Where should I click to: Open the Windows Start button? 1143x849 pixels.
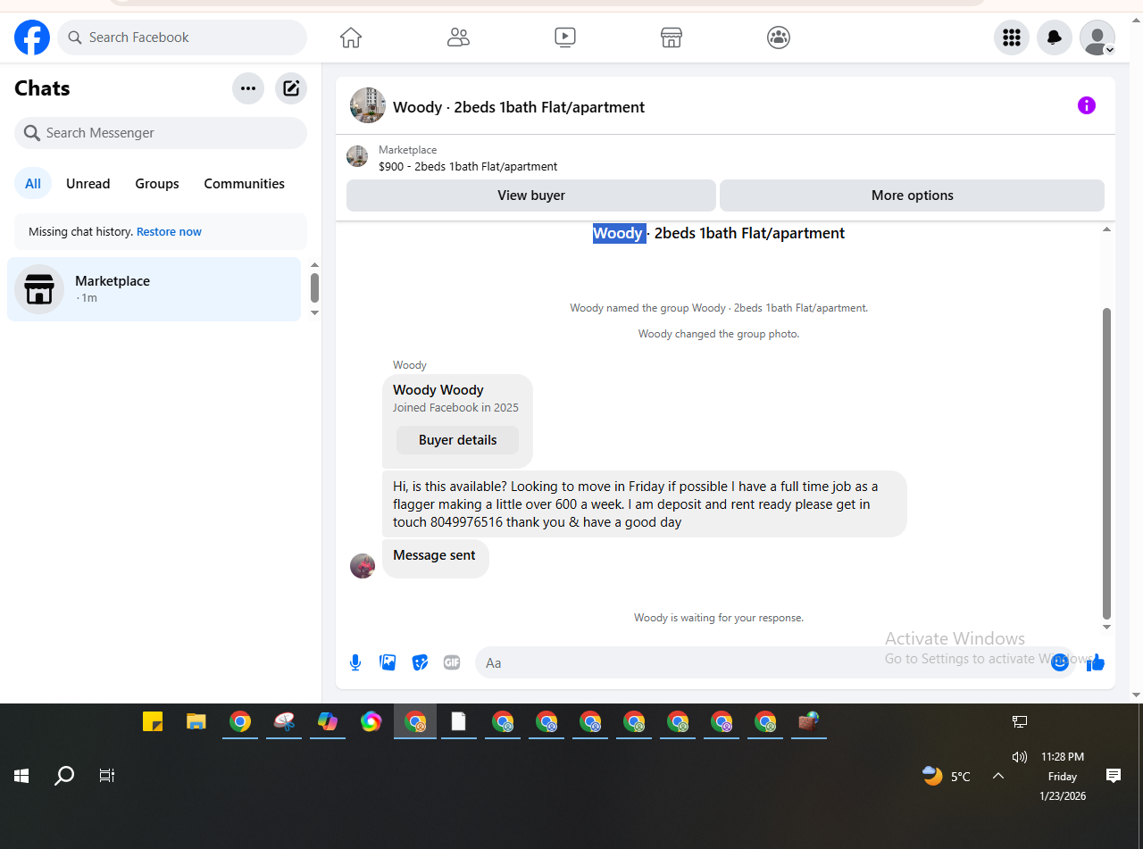click(x=21, y=776)
